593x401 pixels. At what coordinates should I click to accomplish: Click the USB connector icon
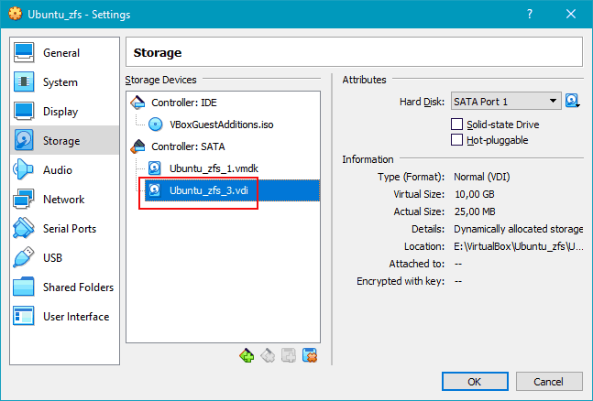click(24, 257)
